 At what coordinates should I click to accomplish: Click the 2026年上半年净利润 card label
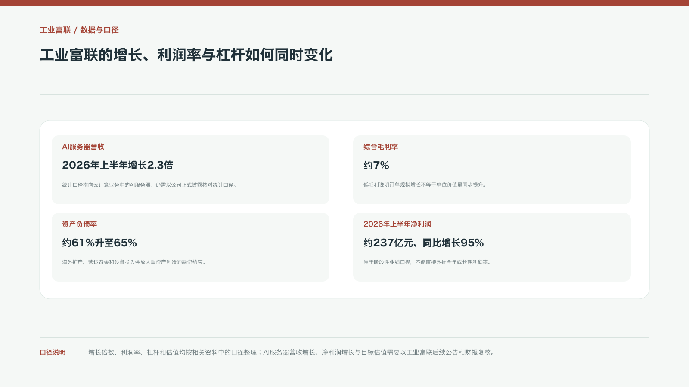point(397,224)
